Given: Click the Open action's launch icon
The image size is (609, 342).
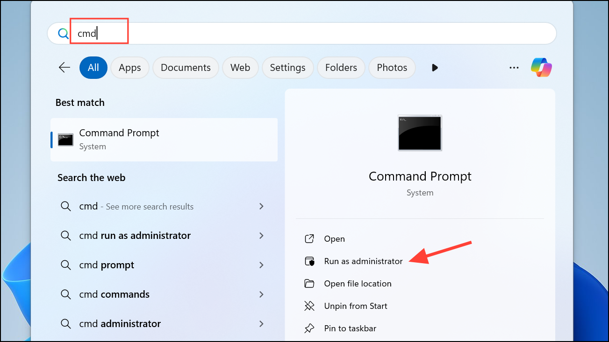Looking at the screenshot, I should 309,239.
